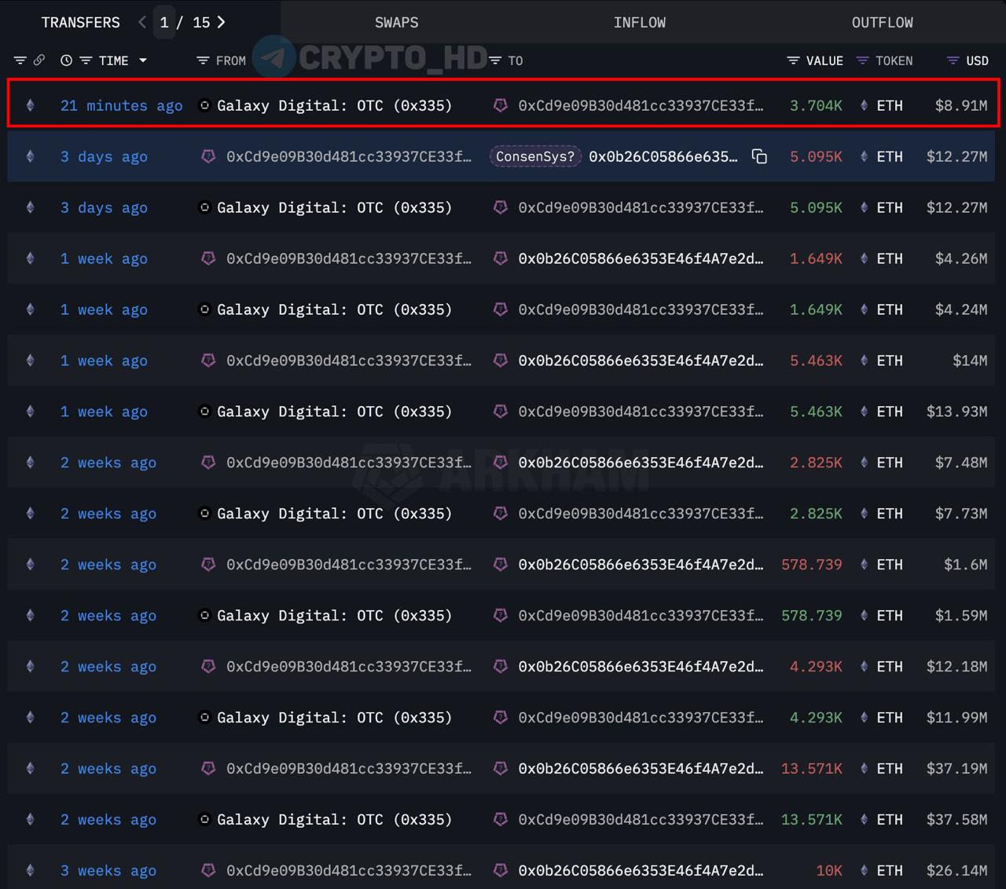
Task: Click ETH token icon in $8.91M row
Action: point(864,105)
